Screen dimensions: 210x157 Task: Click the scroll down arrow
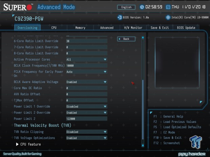pos(143,146)
